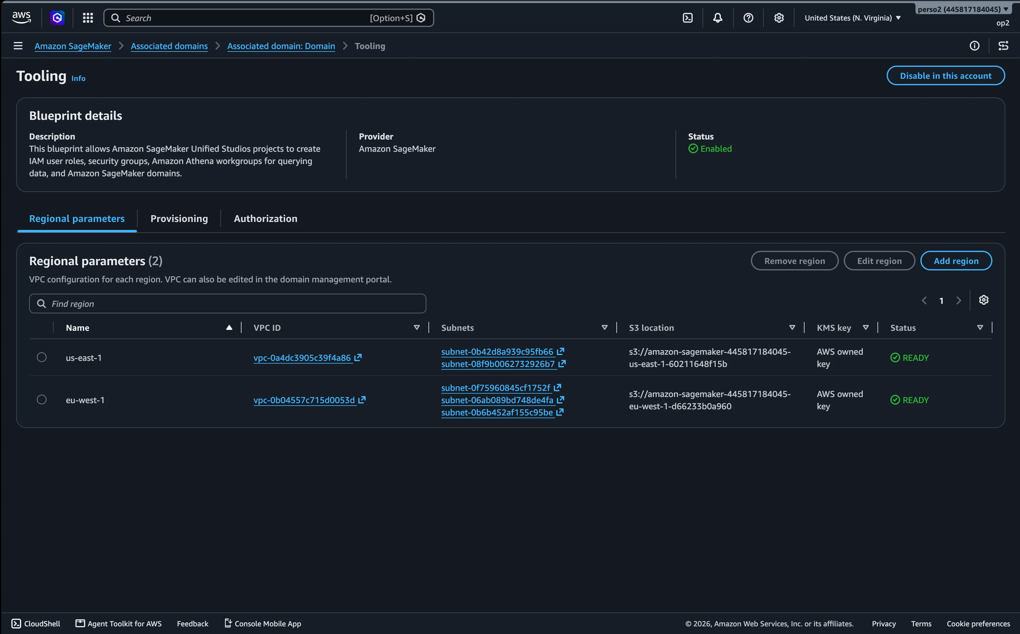Viewport: 1020px width, 634px height.
Task: Click the READY status for us-east-1
Action: 909,358
